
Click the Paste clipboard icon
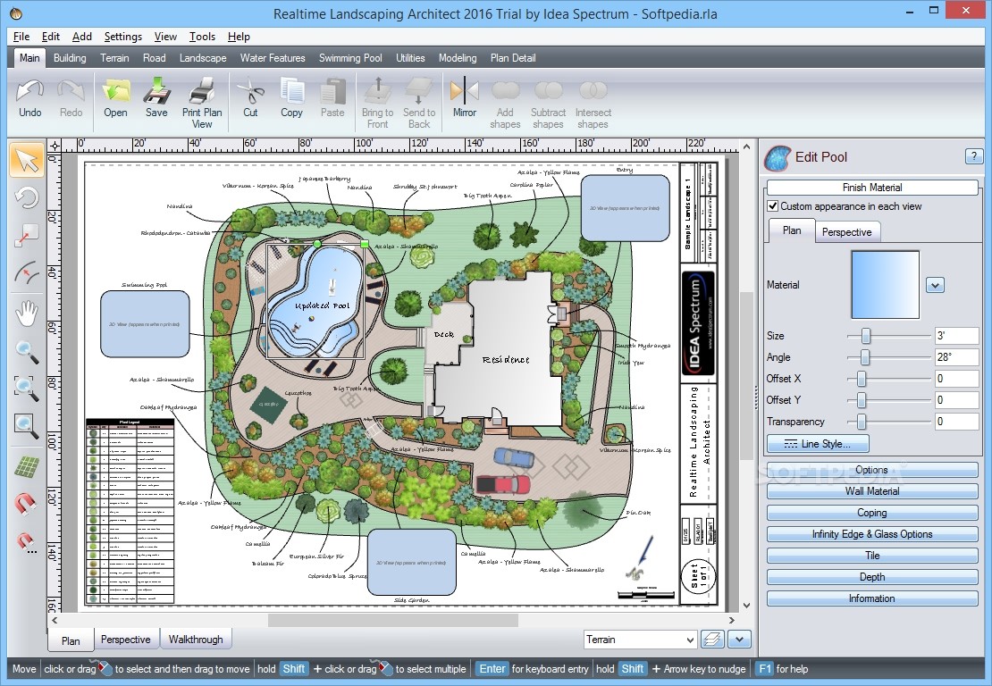(x=332, y=98)
